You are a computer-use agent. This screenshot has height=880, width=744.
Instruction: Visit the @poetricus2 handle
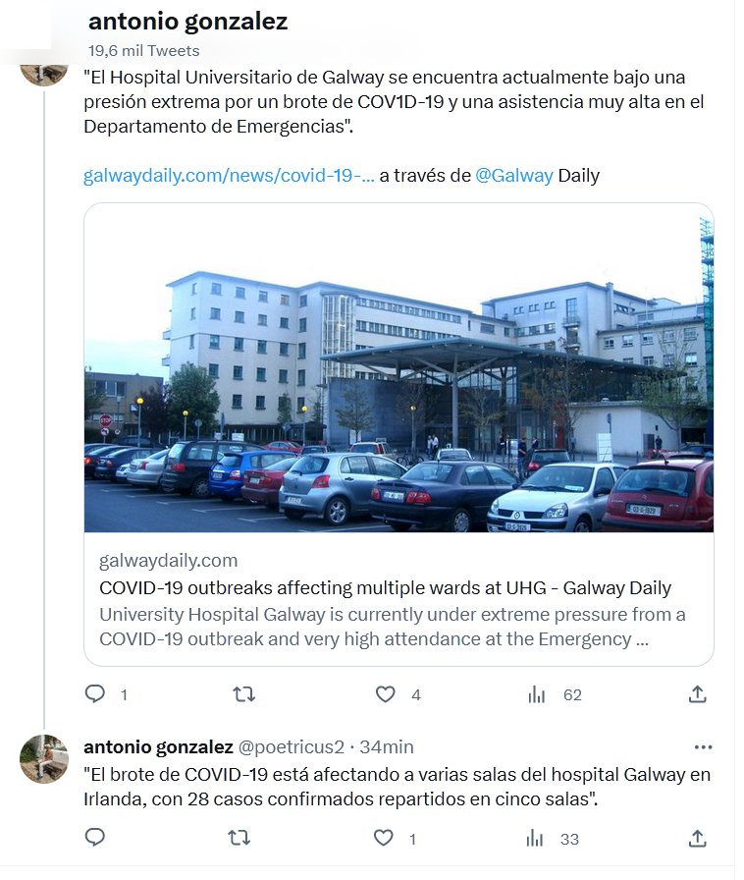coord(291,747)
